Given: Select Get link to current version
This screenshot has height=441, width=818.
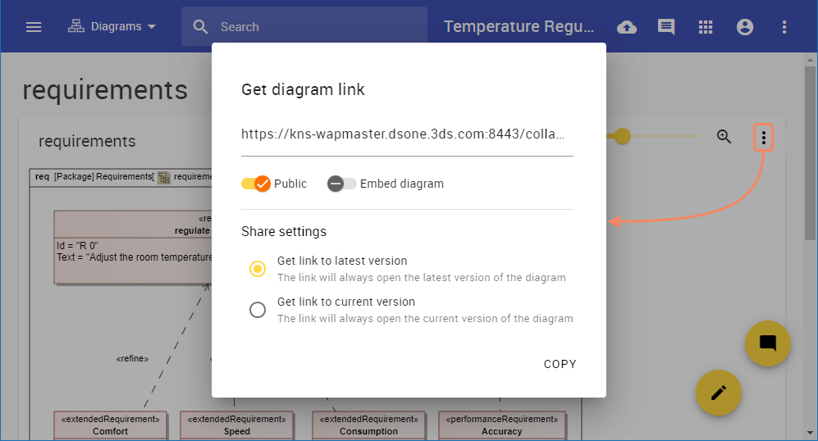Looking at the screenshot, I should coord(258,310).
